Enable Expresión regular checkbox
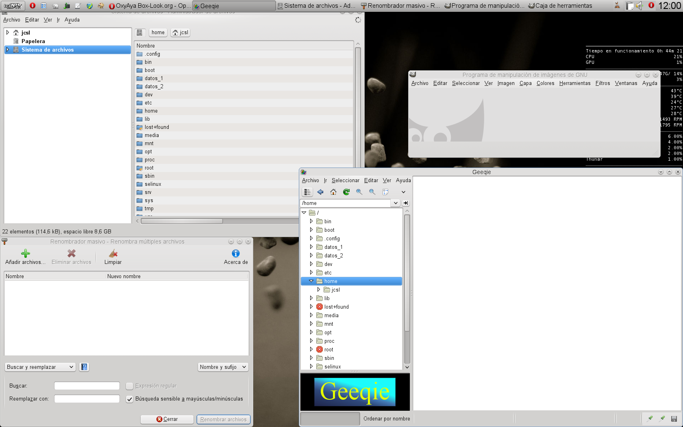This screenshot has height=427, width=683. (129, 386)
